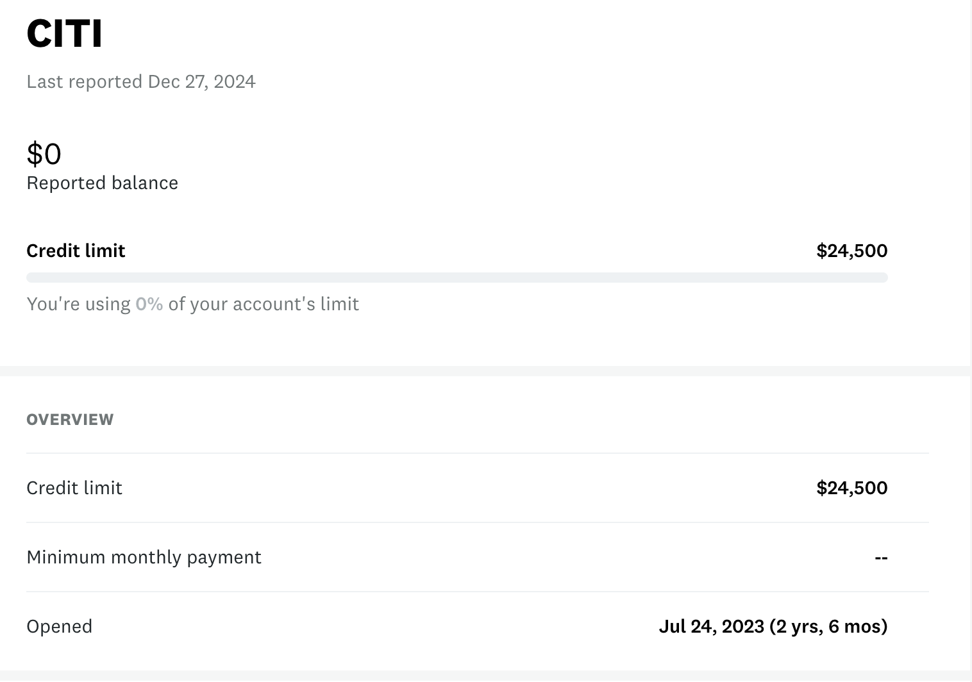Select the $0 reported balance figure

click(x=43, y=153)
